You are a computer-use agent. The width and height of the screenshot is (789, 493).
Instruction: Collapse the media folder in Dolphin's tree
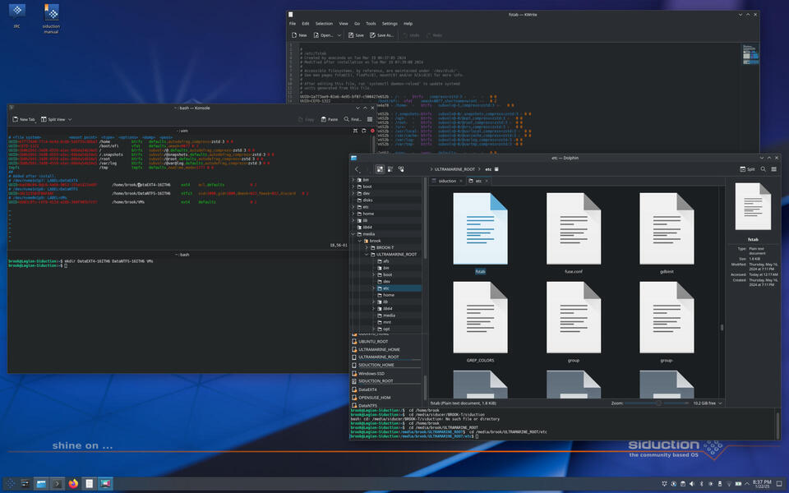[x=353, y=234]
